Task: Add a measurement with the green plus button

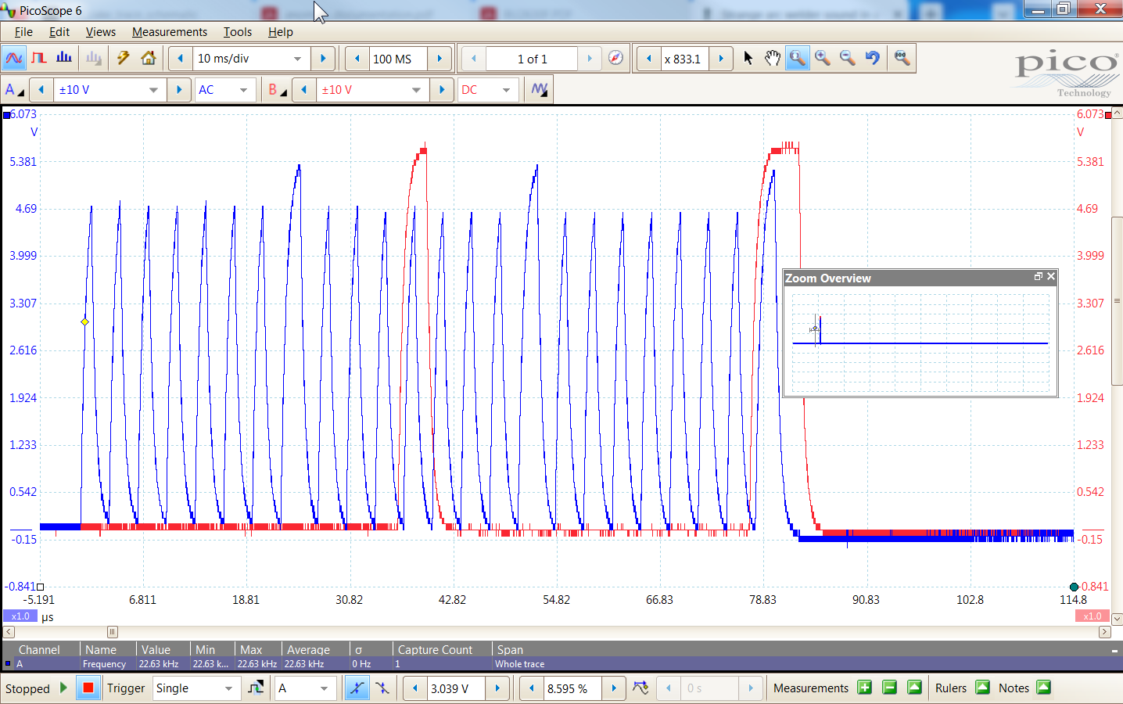Action: [x=864, y=688]
